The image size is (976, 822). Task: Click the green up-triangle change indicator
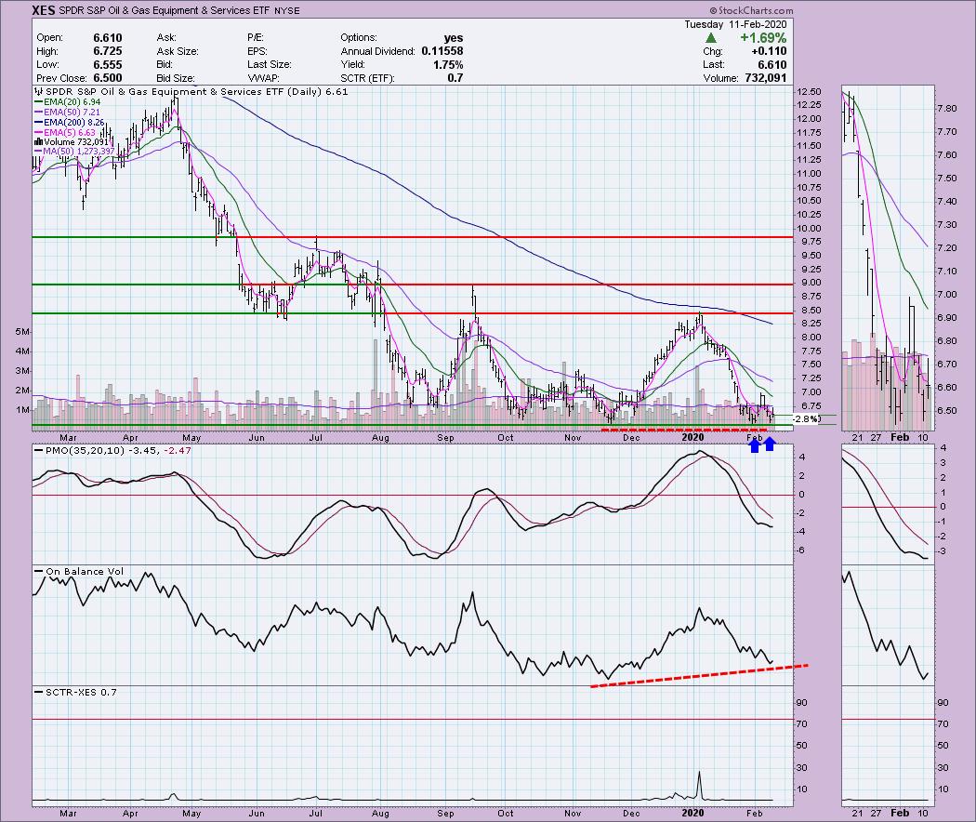click(711, 39)
